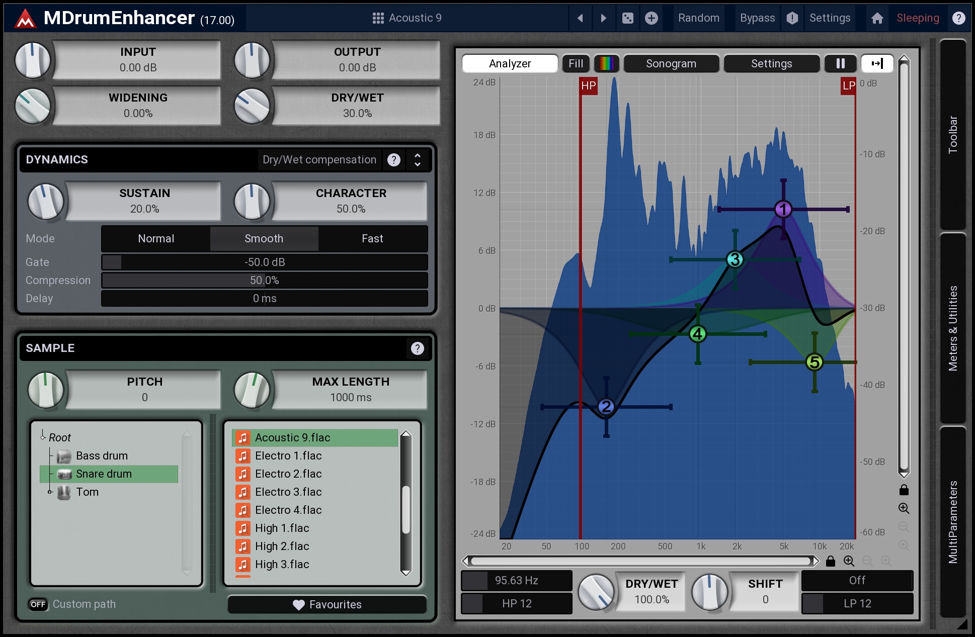Click the random preset dice icon

[627, 18]
